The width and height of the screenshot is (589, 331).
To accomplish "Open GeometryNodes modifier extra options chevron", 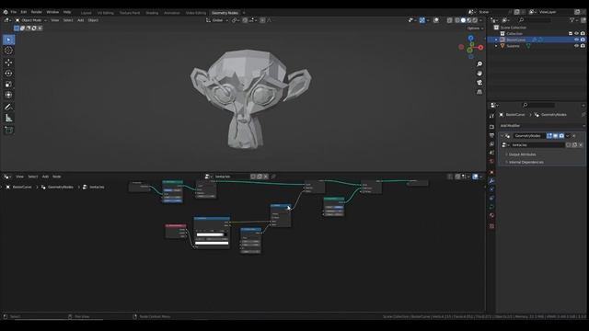I will pyautogui.click(x=568, y=136).
